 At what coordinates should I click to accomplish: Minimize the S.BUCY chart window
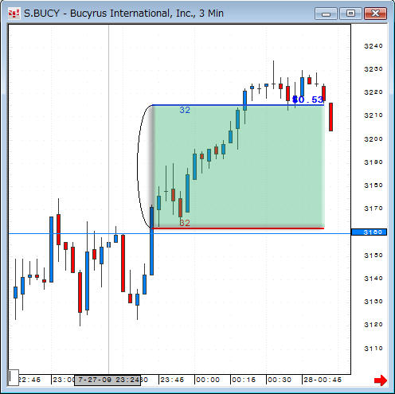pos(326,14)
